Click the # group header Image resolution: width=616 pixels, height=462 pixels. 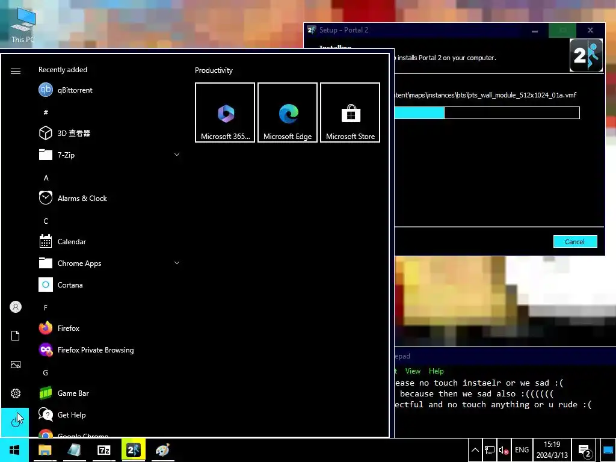coord(46,112)
